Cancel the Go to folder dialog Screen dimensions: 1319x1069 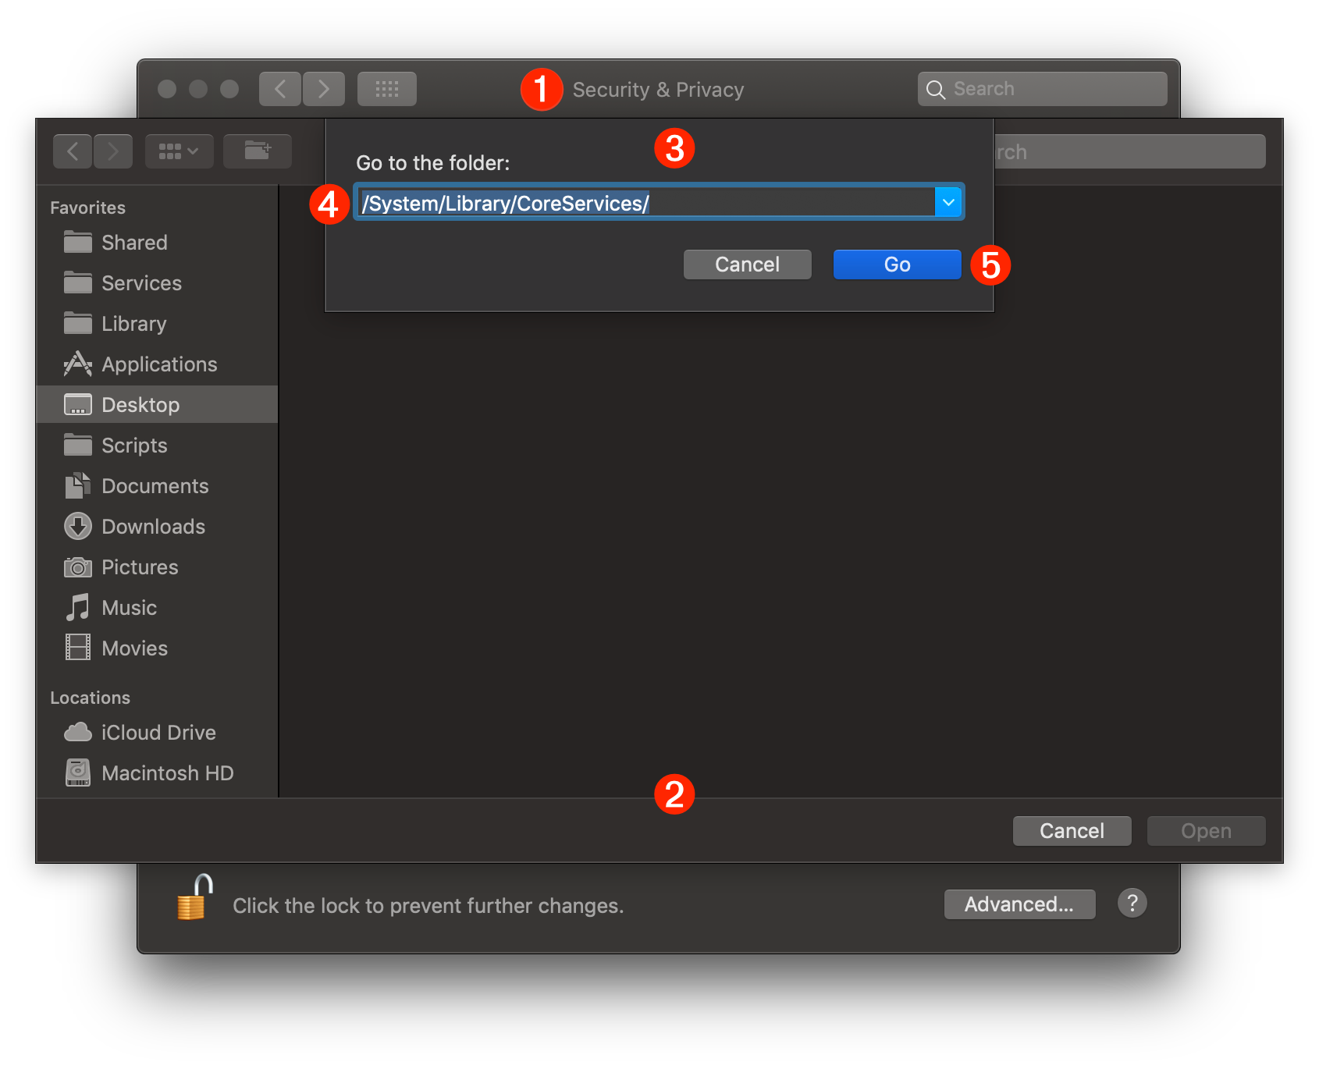[746, 264]
